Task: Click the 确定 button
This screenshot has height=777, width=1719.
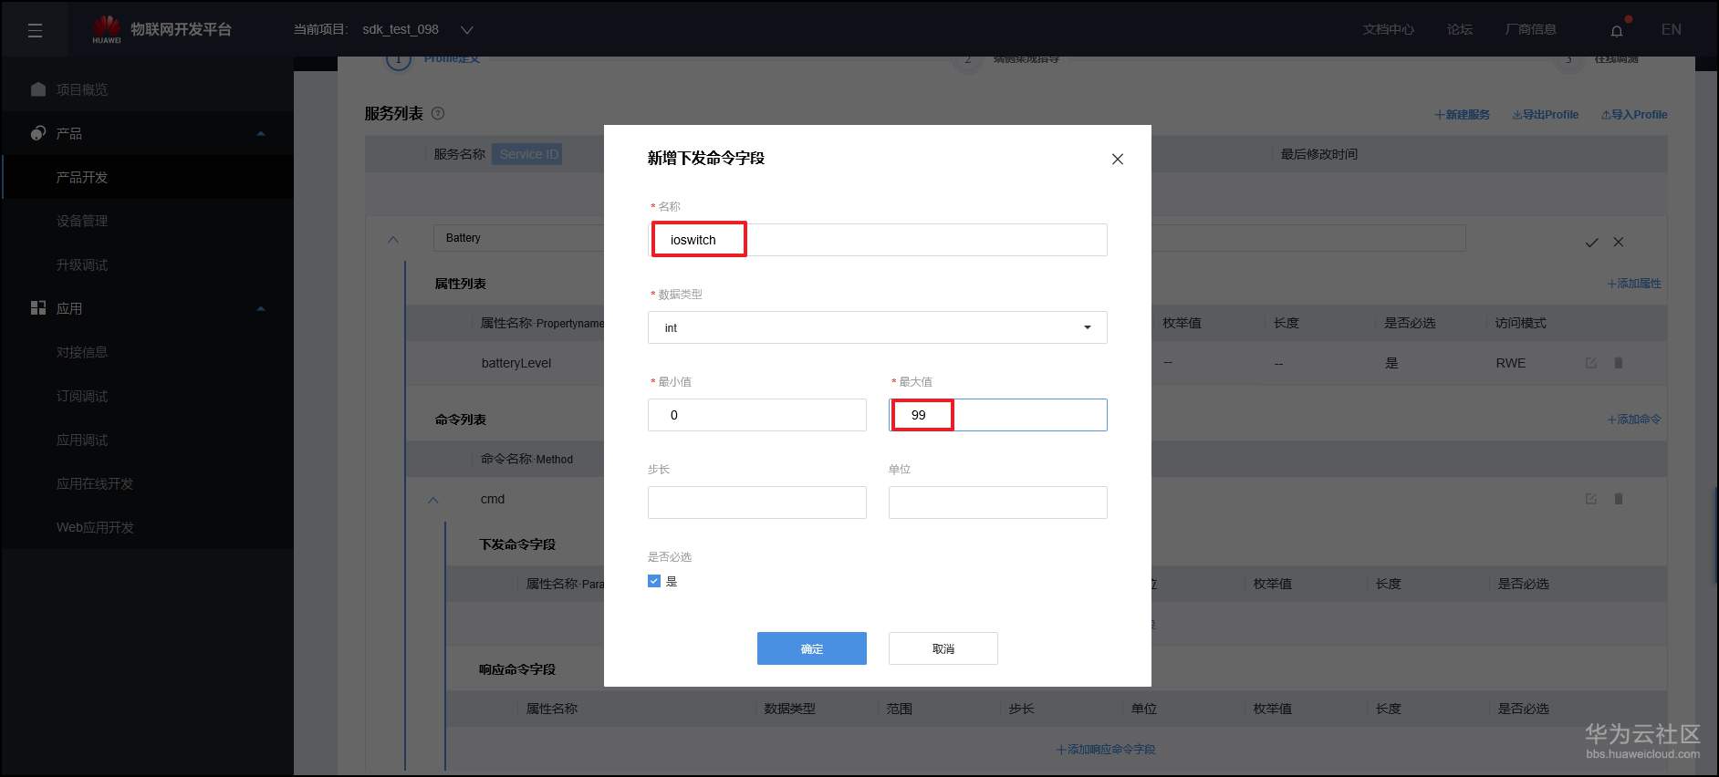Action: click(812, 648)
